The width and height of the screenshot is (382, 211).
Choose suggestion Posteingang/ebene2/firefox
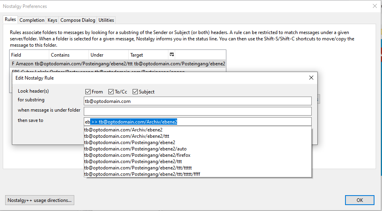click(x=198, y=155)
